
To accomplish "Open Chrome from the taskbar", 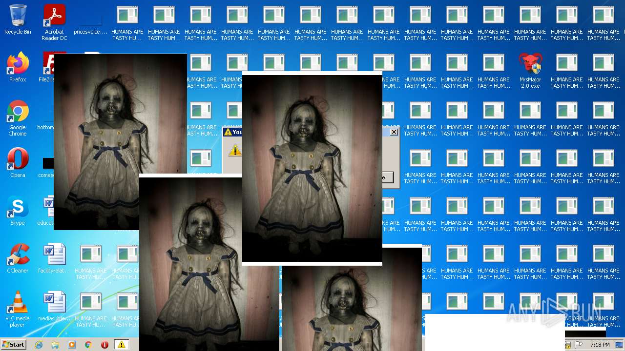I will click(88, 345).
